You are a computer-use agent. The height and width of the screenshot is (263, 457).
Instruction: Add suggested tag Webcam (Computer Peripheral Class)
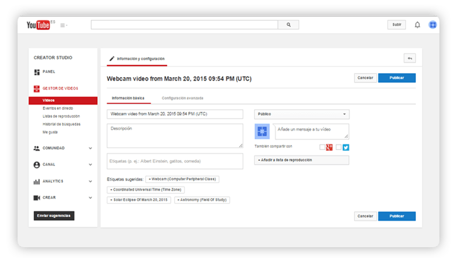click(182, 179)
